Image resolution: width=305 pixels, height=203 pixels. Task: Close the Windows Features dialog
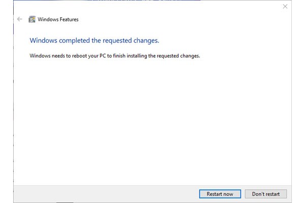tap(285, 7)
